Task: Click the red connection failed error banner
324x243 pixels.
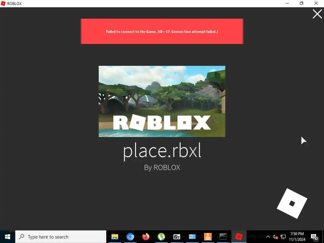Action: 162,31
